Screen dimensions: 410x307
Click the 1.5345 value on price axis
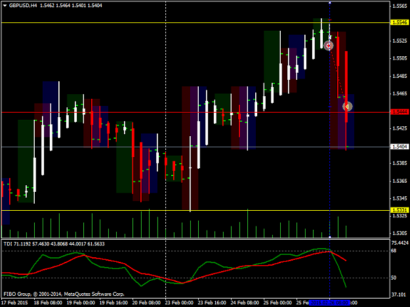400,198
